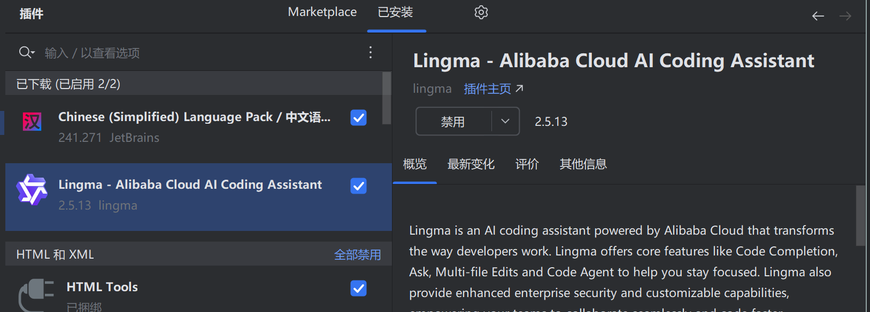This screenshot has height=312, width=870.
Task: Open the 其他信息 tab
Action: [583, 164]
